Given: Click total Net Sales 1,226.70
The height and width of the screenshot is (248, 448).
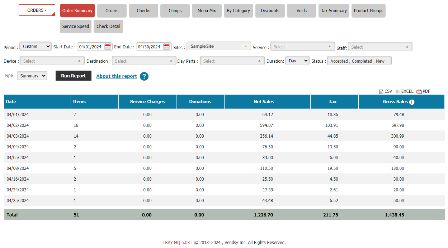Looking at the screenshot, I should tap(264, 215).
